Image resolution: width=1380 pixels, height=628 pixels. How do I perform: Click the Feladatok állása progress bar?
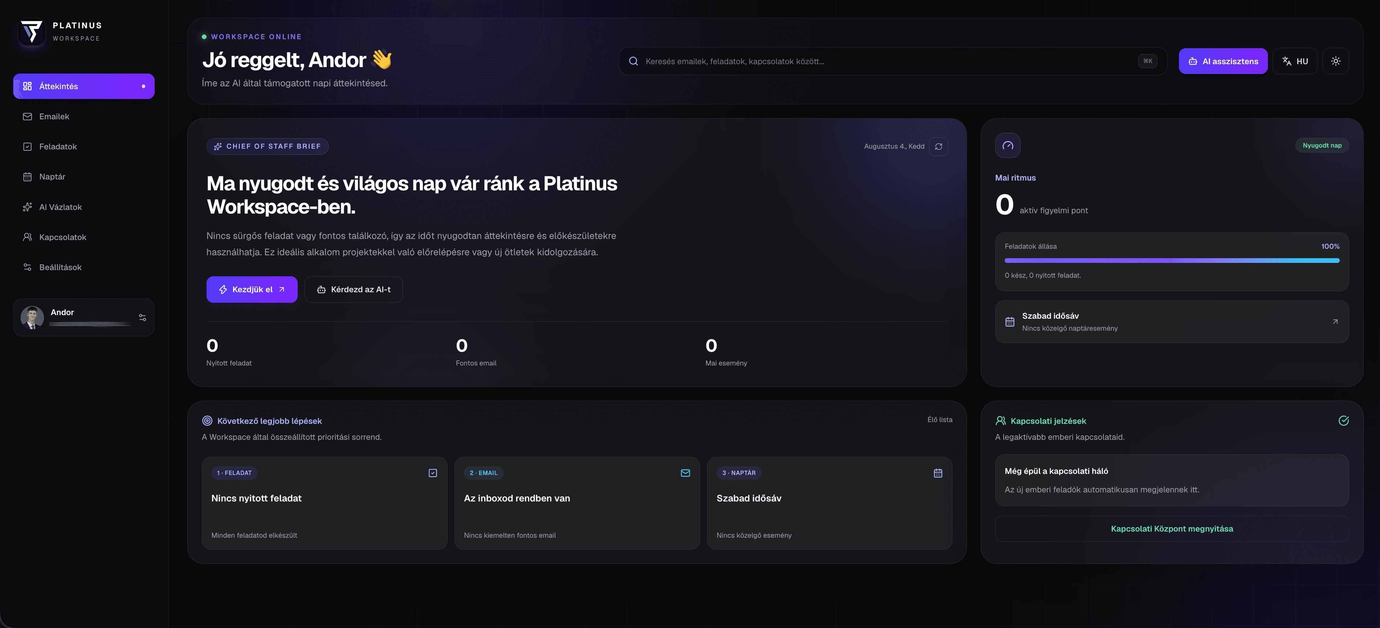tap(1172, 261)
